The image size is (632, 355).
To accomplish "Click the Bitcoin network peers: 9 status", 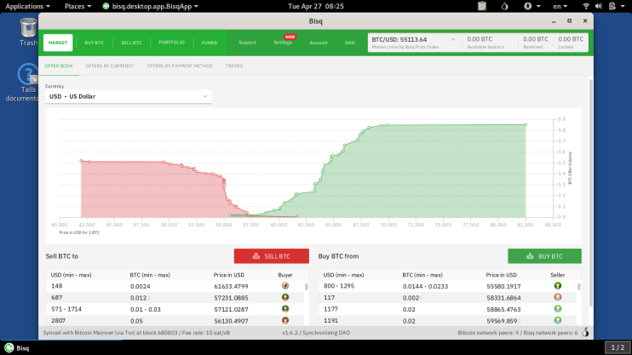I will (x=518, y=333).
